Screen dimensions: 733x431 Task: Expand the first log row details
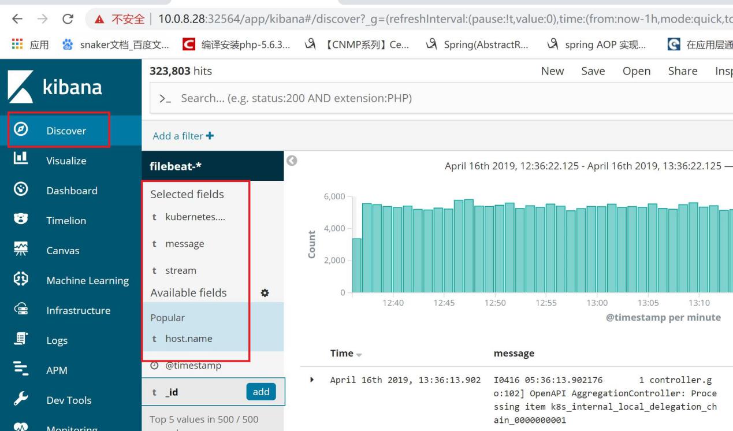[313, 380]
